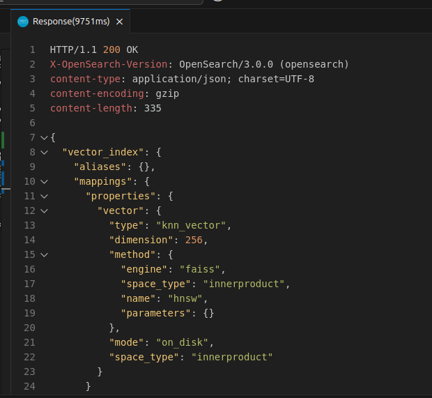This screenshot has height=398, width=432.
Task: Click line number 1 in the gutter
Action: [32, 49]
